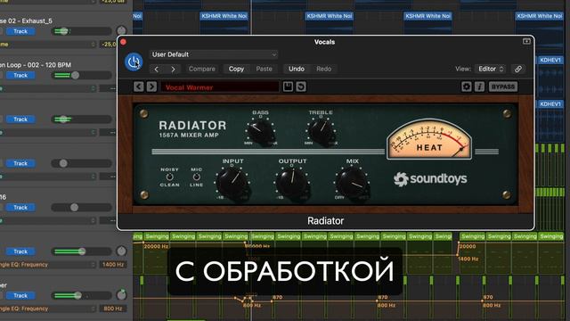The image size is (570, 321).
Task: Open the Vocal Warmer preset field
Action: 220,87
